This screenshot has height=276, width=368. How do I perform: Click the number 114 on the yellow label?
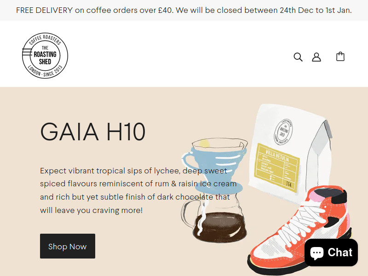(289, 184)
